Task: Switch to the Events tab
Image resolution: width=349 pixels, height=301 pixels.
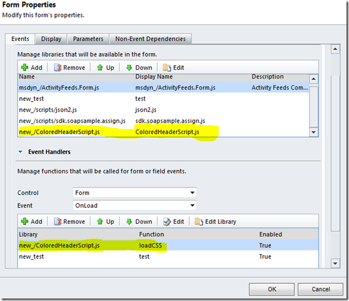Action: click(20, 39)
